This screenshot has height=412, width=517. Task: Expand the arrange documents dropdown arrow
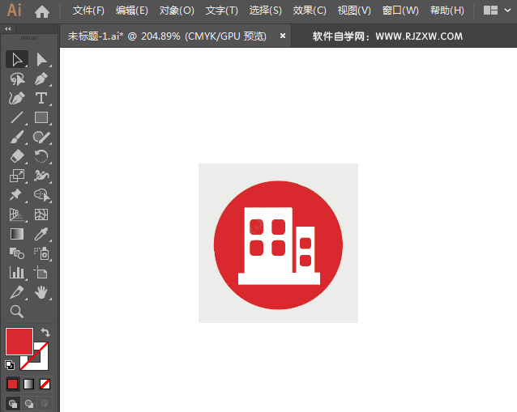pyautogui.click(x=507, y=11)
